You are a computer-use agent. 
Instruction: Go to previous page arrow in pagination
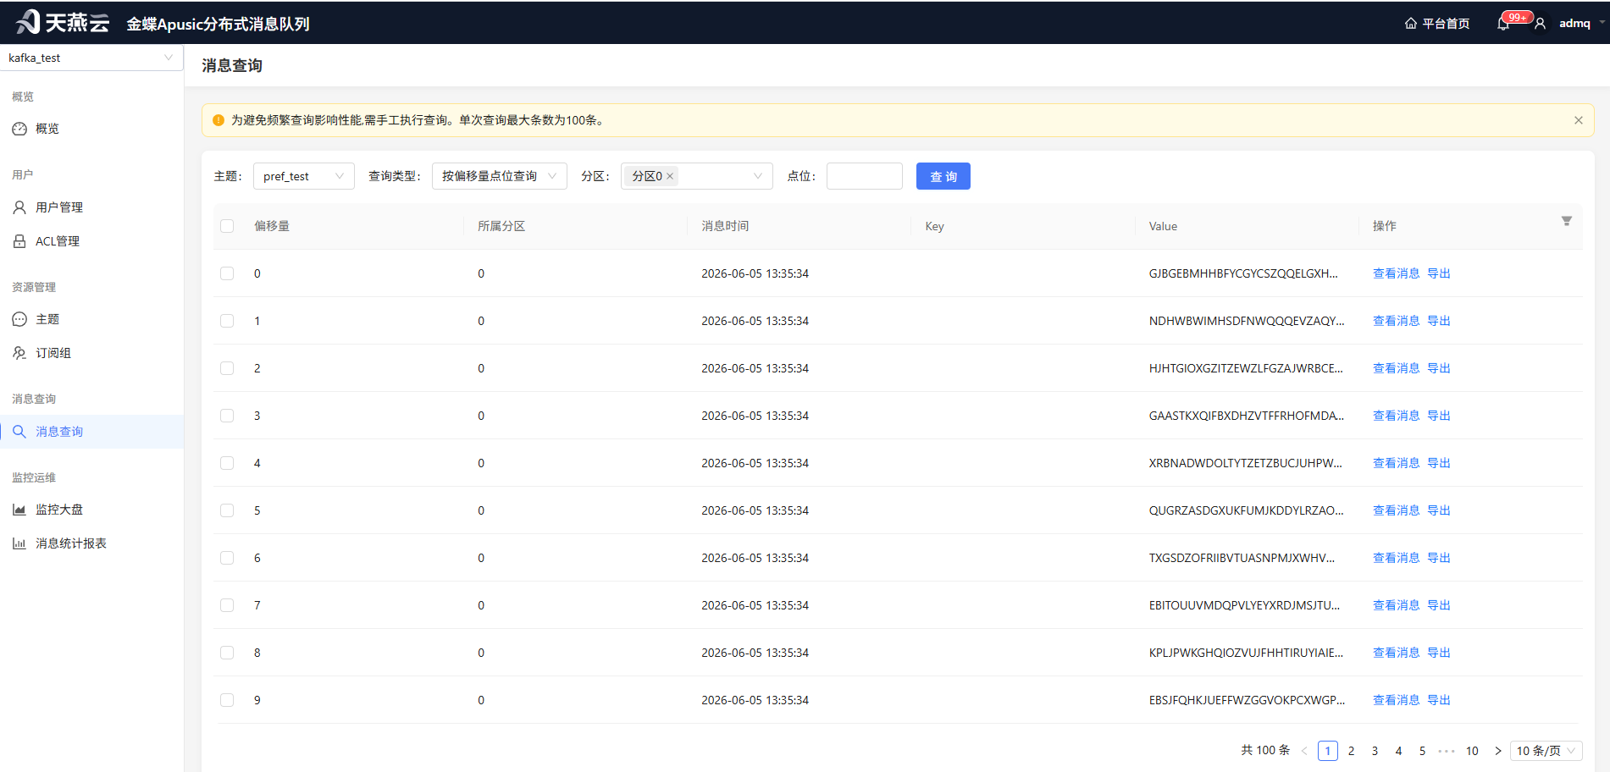1304,751
